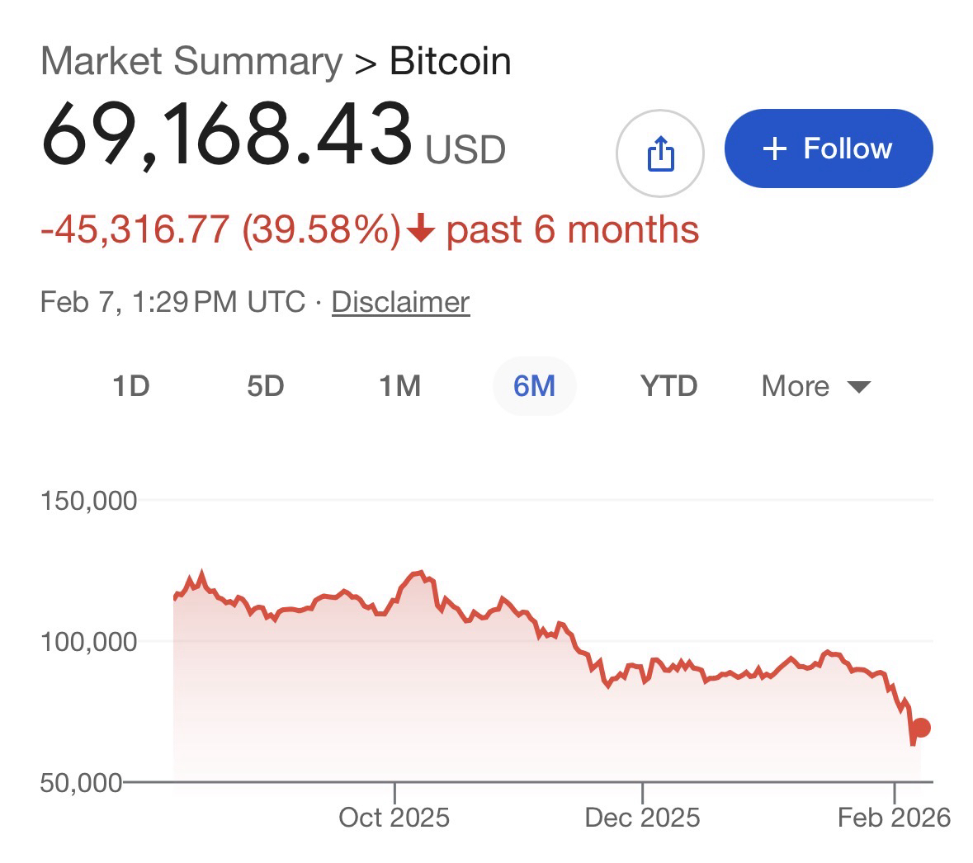
Task: Expand the More time ranges dropdown
Action: click(815, 385)
